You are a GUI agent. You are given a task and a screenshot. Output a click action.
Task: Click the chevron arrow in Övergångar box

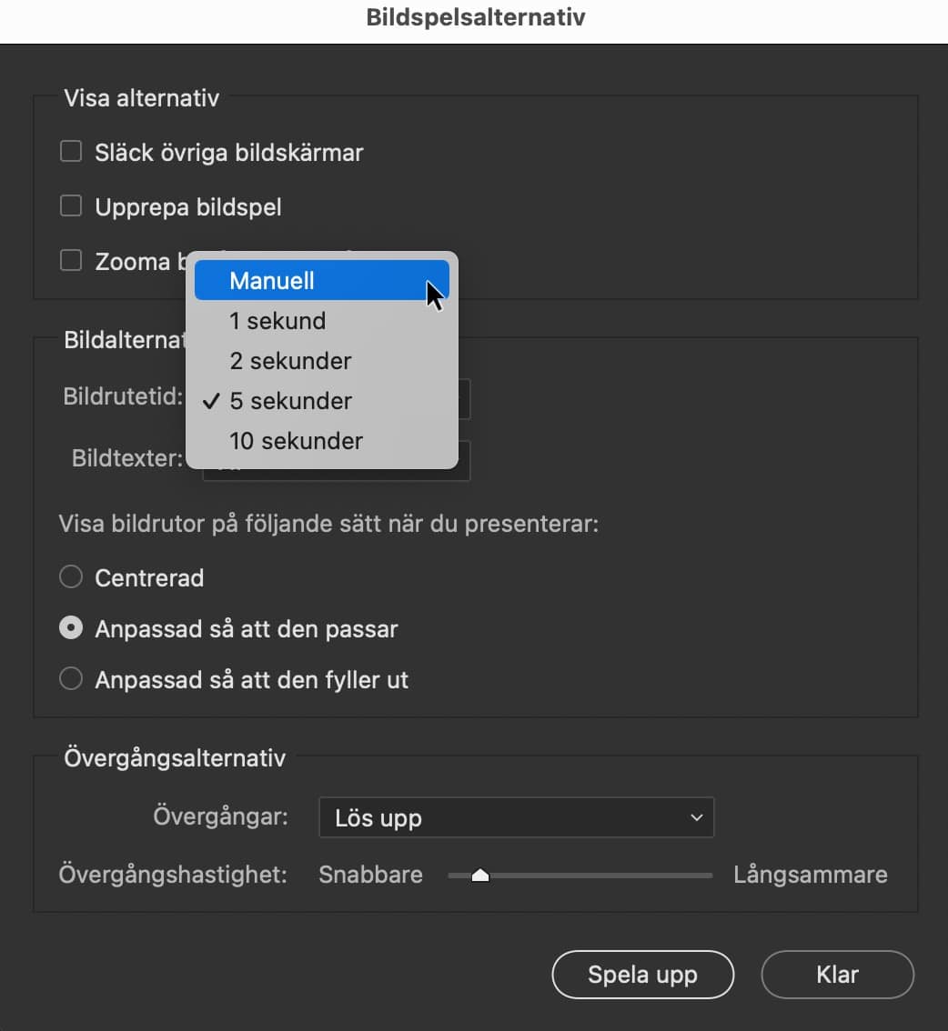(x=697, y=817)
